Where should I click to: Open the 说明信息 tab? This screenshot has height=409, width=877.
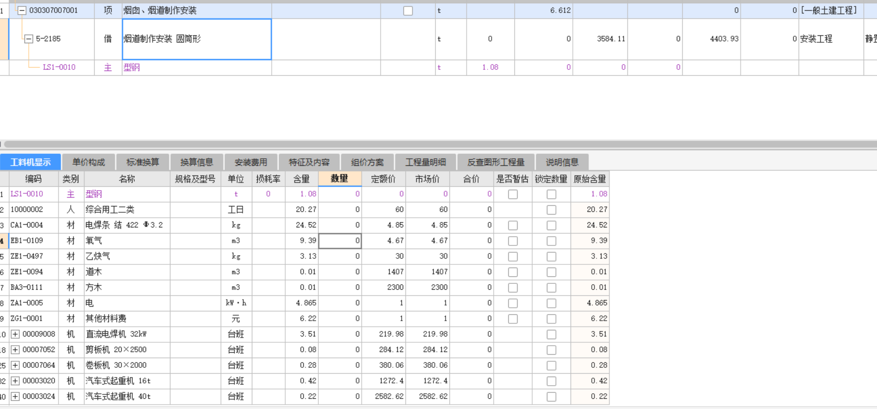(x=562, y=162)
